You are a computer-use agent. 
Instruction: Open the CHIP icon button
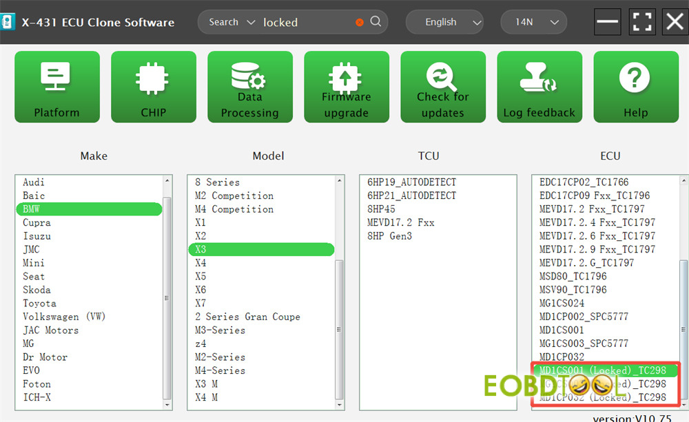[154, 87]
